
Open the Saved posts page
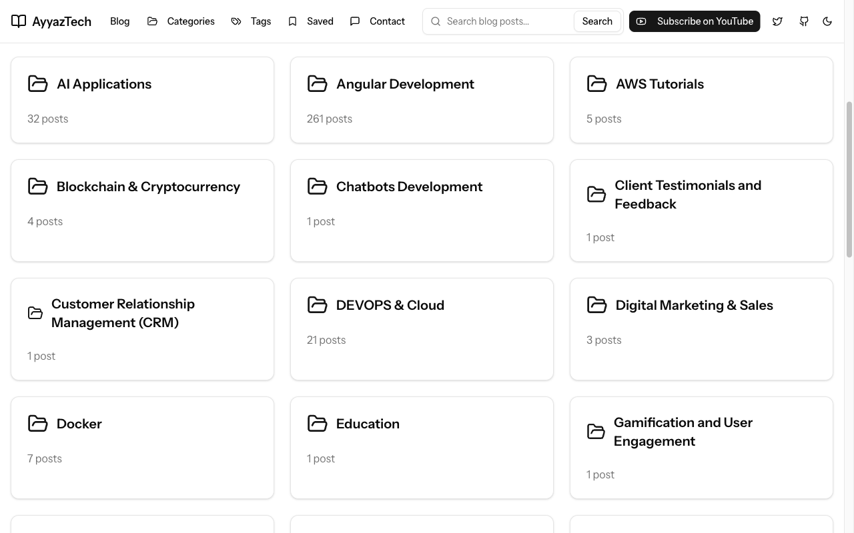[x=310, y=21]
